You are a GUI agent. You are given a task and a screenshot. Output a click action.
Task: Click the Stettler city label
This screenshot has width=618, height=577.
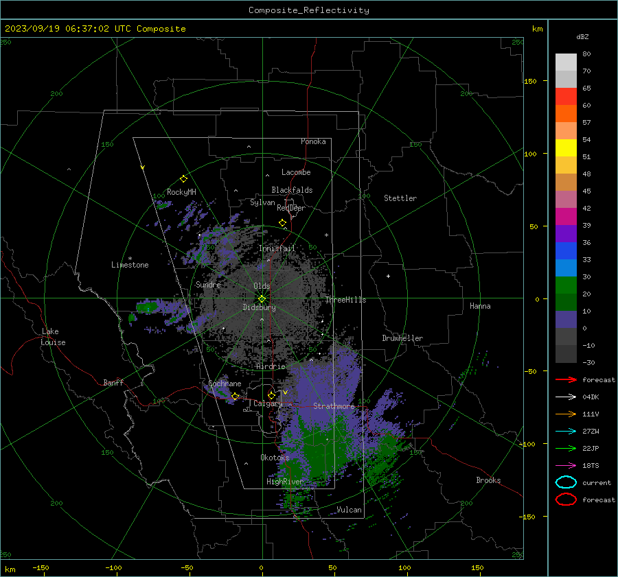[400, 198]
